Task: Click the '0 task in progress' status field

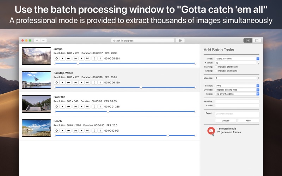Action: coord(143,40)
